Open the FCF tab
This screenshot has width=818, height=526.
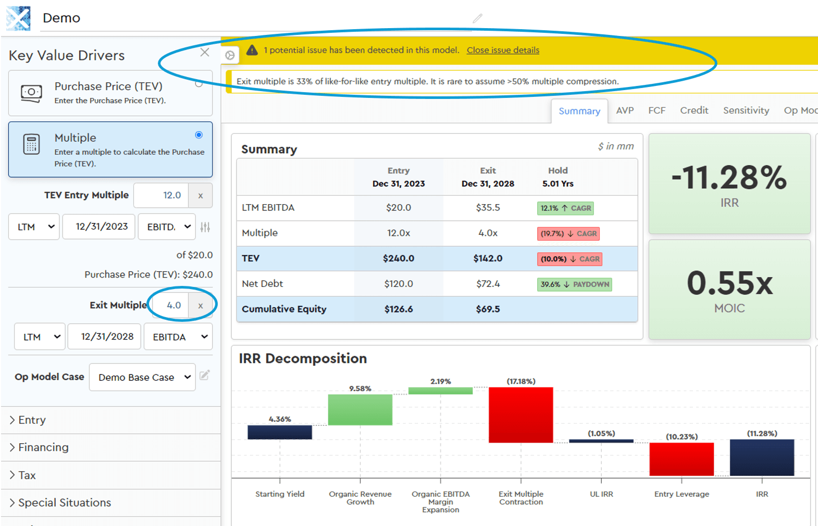[x=656, y=110]
